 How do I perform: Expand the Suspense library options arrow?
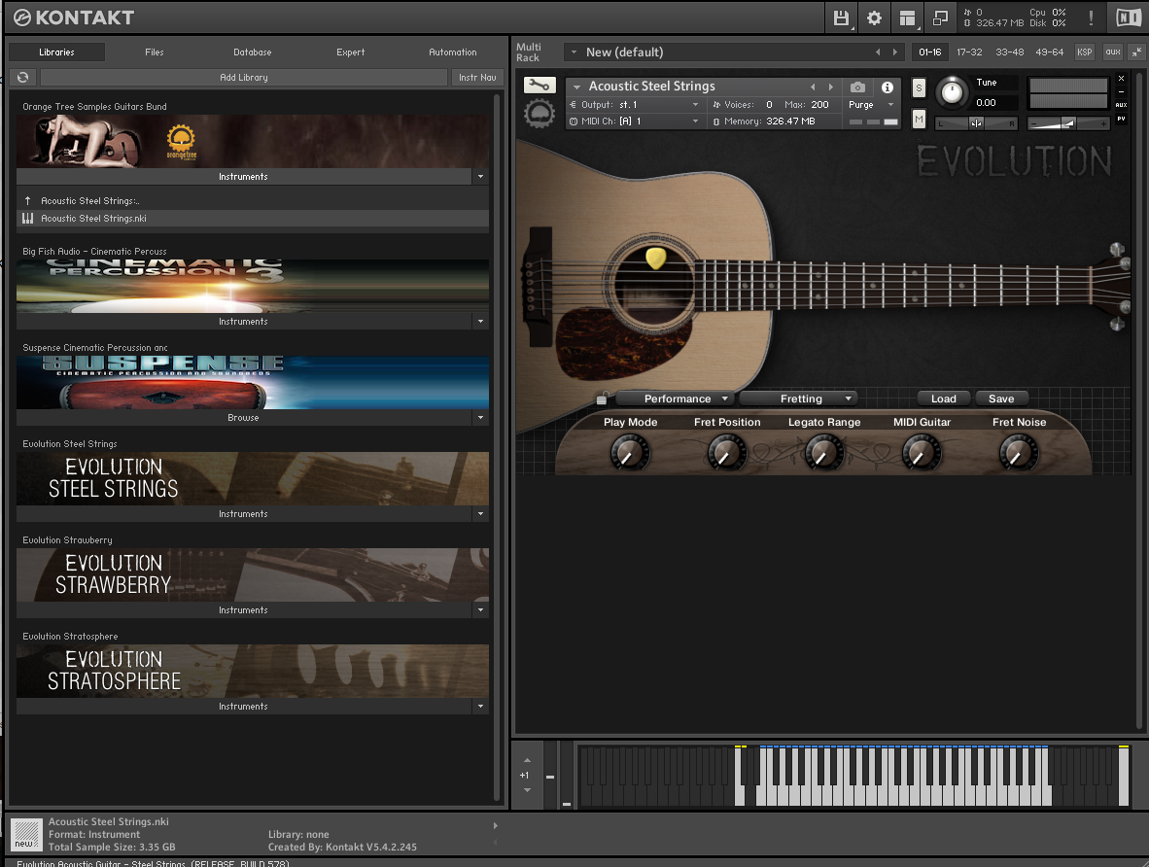pos(481,418)
